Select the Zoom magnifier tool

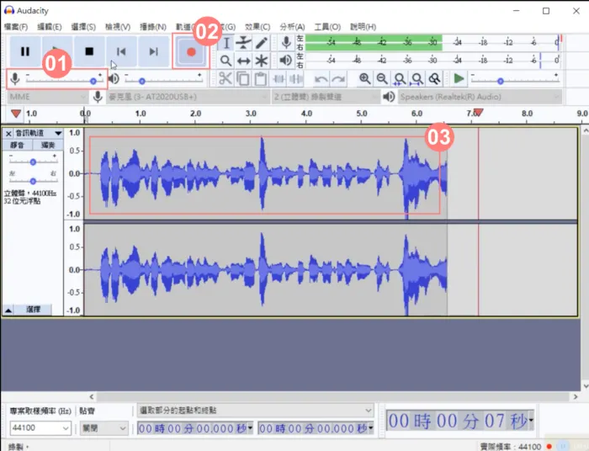(x=226, y=61)
